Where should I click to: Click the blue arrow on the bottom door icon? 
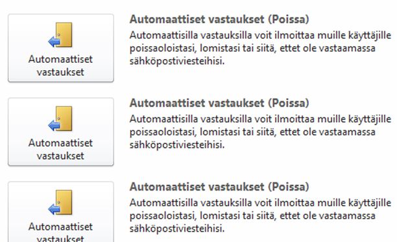click(x=54, y=209)
